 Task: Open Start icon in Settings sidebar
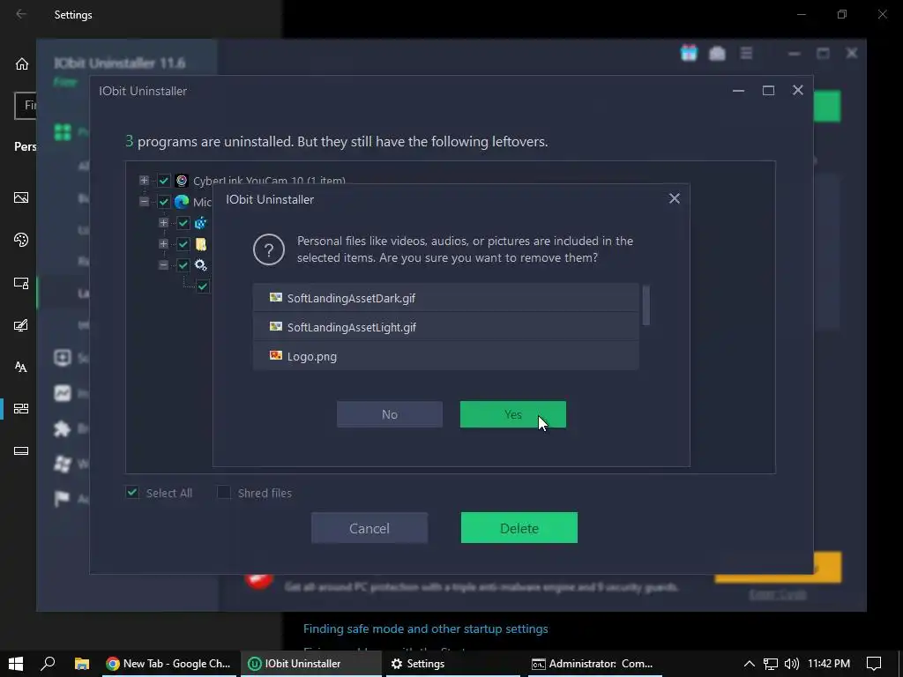[21, 409]
